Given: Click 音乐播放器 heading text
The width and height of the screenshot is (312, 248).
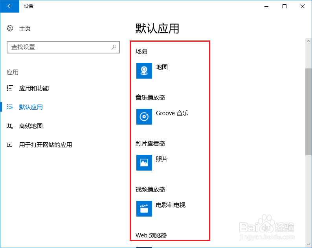Looking at the screenshot, I should click(150, 97).
